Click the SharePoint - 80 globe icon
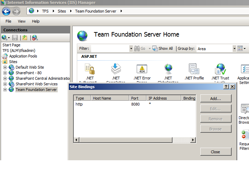249x170 pixels. [11, 73]
